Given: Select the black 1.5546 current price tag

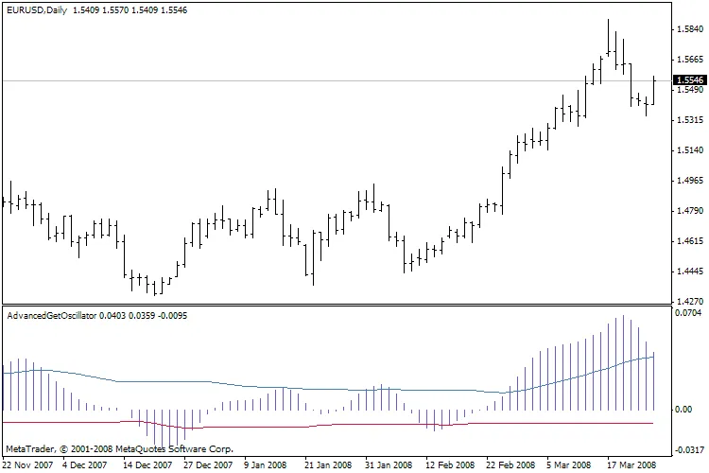Looking at the screenshot, I should [687, 81].
